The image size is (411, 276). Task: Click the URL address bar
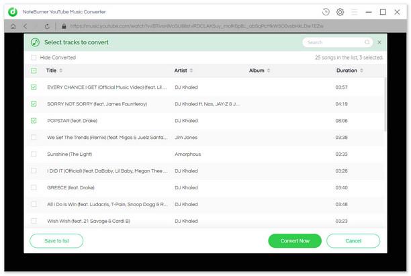197,26
